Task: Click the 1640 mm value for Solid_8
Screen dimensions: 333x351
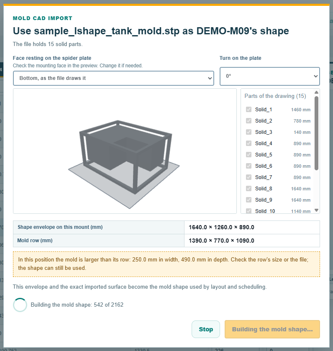Action: (x=301, y=189)
